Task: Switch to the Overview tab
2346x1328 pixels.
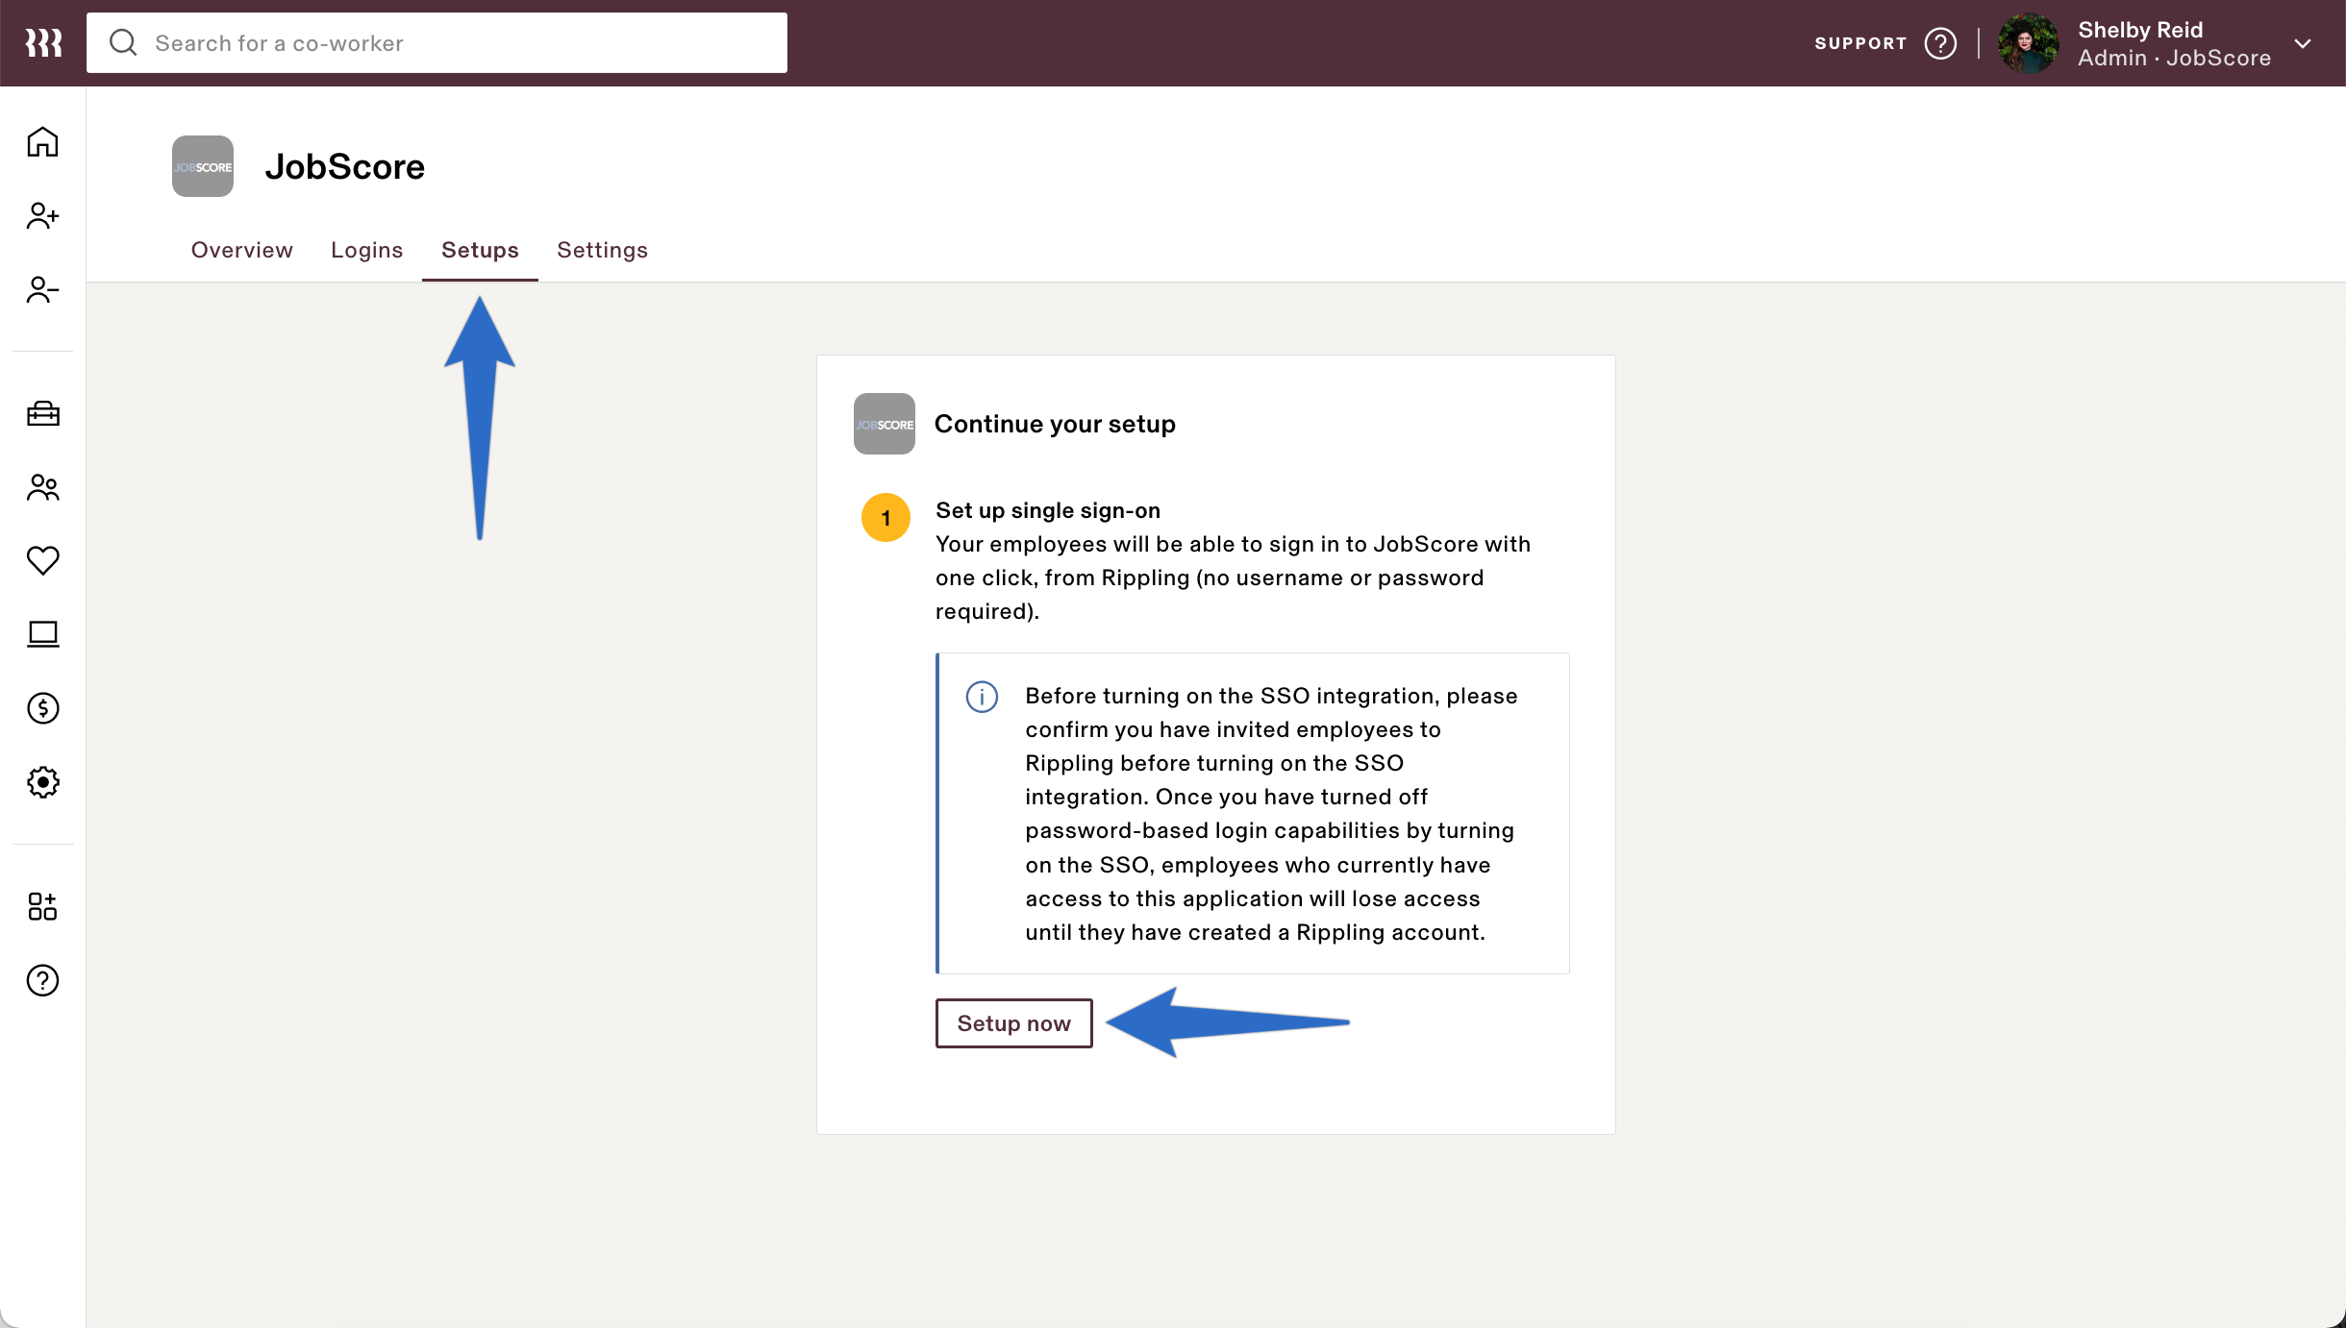Action: [241, 250]
